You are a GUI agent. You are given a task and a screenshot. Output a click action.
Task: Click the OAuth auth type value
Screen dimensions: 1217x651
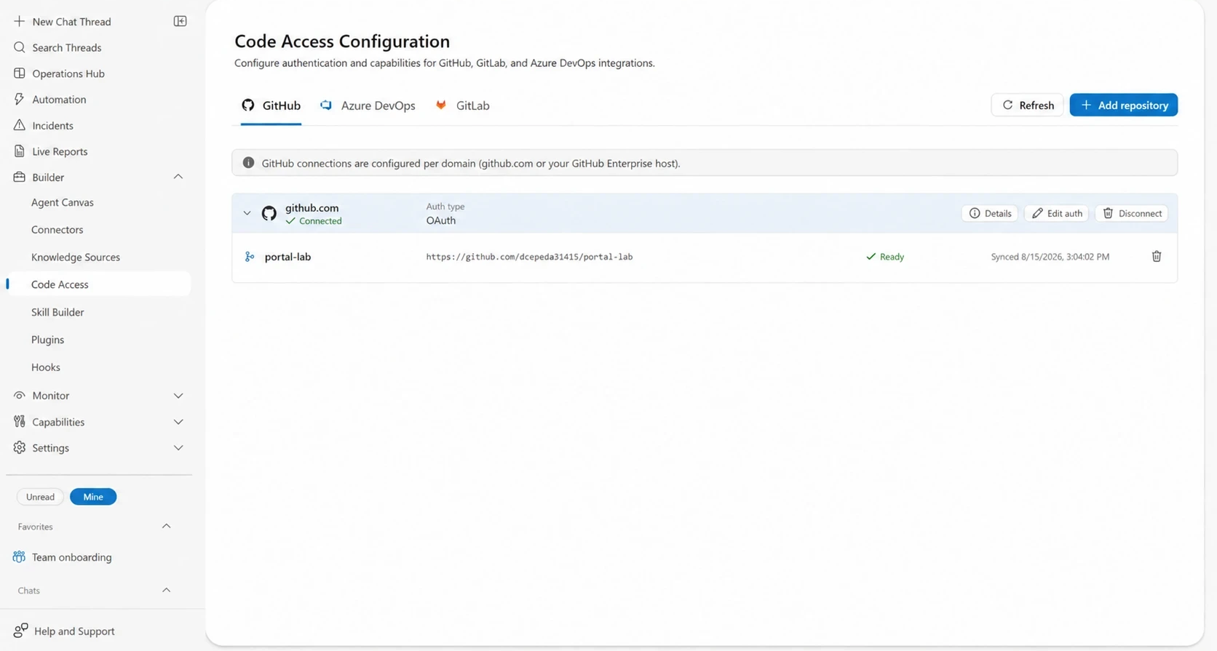[441, 220]
